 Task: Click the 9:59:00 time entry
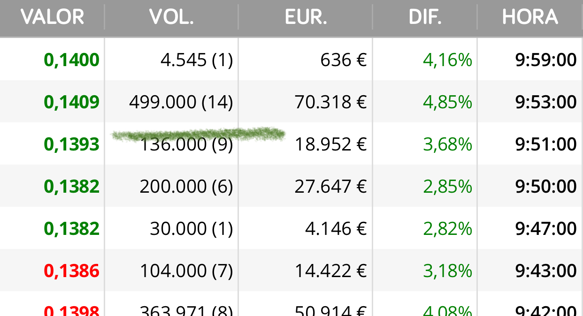546,60
